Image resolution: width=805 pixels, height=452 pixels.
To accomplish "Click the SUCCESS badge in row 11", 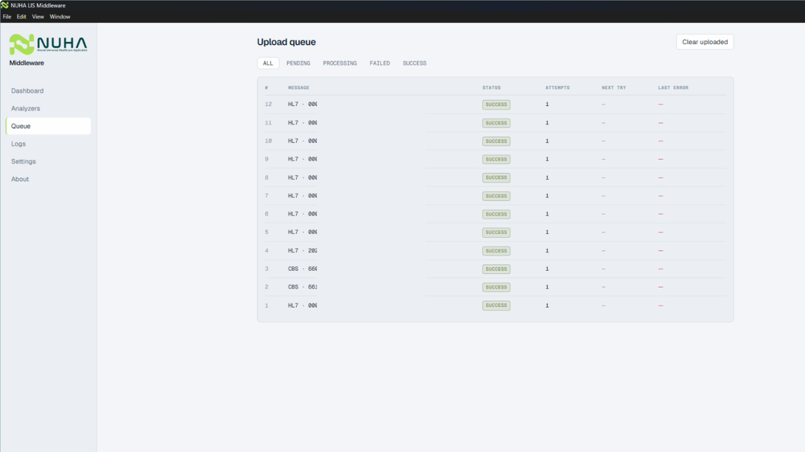I will [496, 123].
